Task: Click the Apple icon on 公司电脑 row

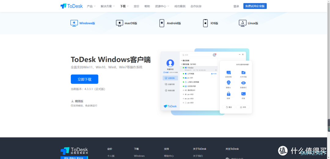Action: point(186,74)
